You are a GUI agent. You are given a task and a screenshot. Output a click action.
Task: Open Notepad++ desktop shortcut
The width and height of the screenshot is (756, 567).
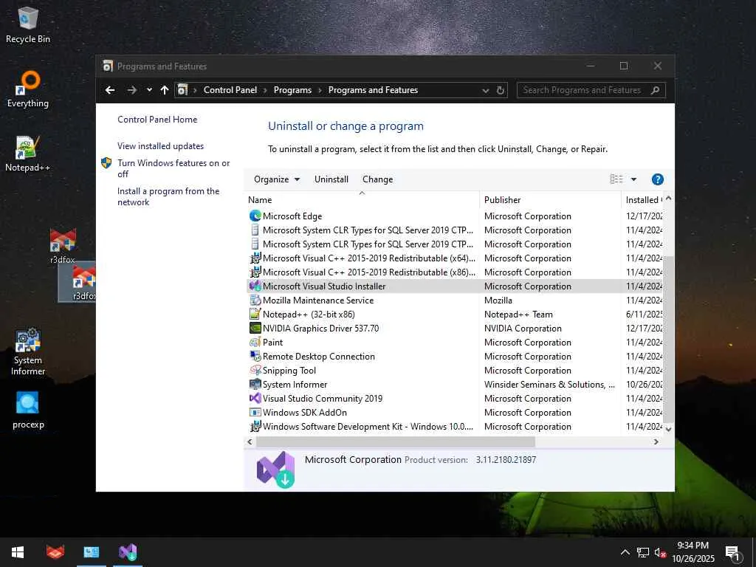click(x=28, y=154)
